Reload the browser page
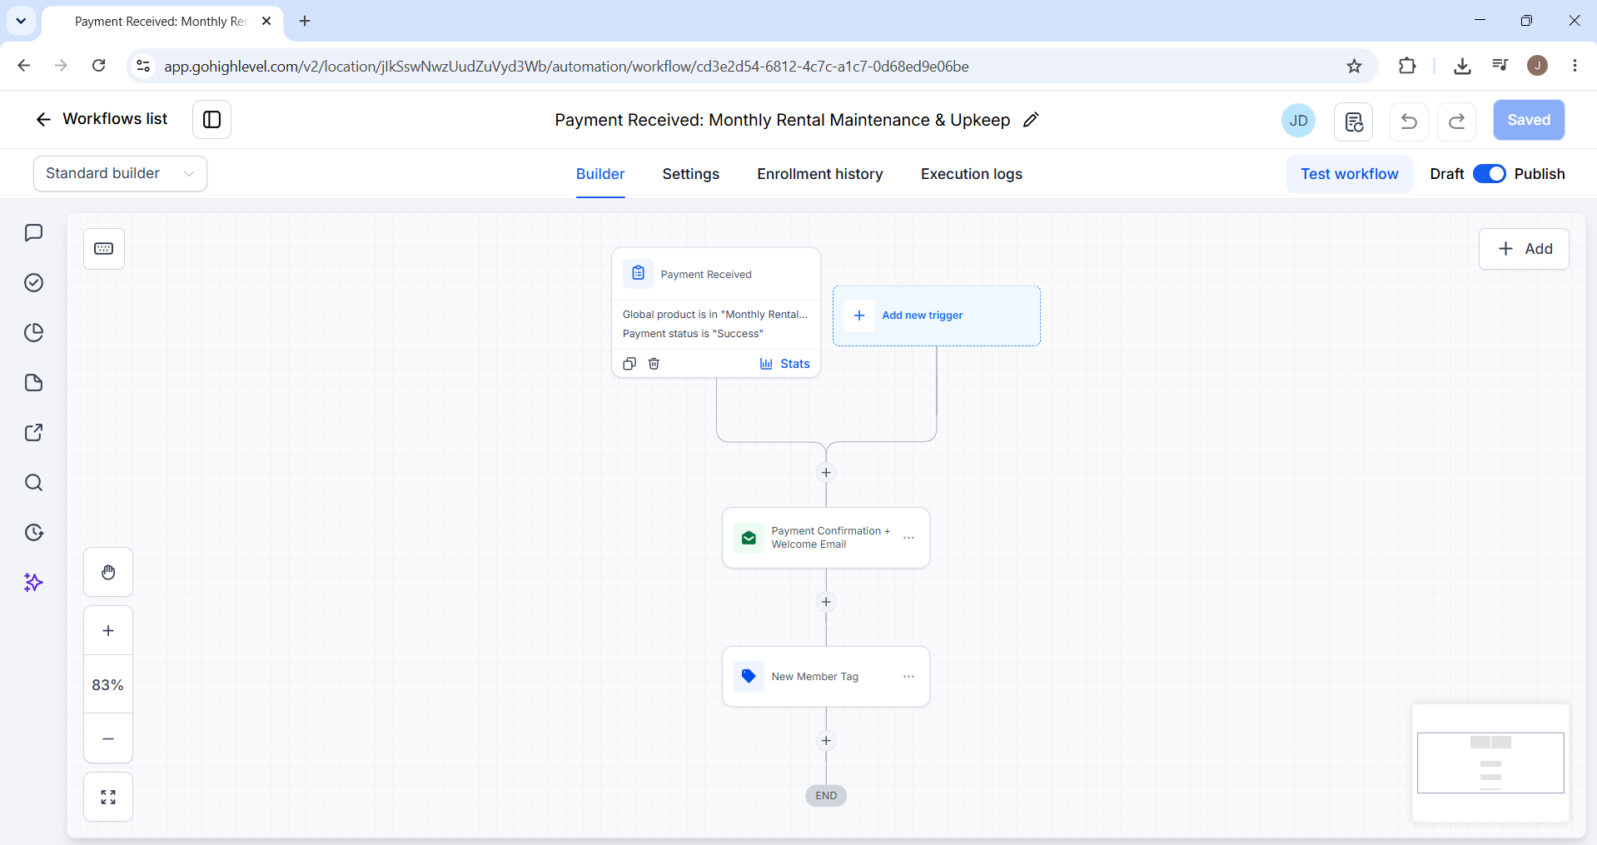The width and height of the screenshot is (1597, 845). tap(98, 66)
